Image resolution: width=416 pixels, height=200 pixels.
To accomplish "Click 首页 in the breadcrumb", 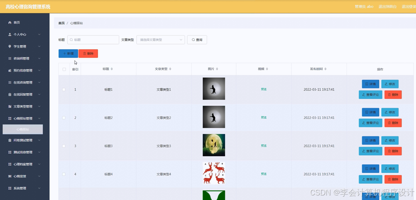I will tap(61, 23).
